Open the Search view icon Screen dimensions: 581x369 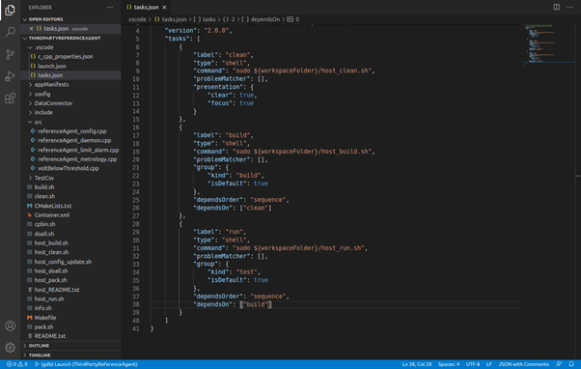tap(10, 32)
